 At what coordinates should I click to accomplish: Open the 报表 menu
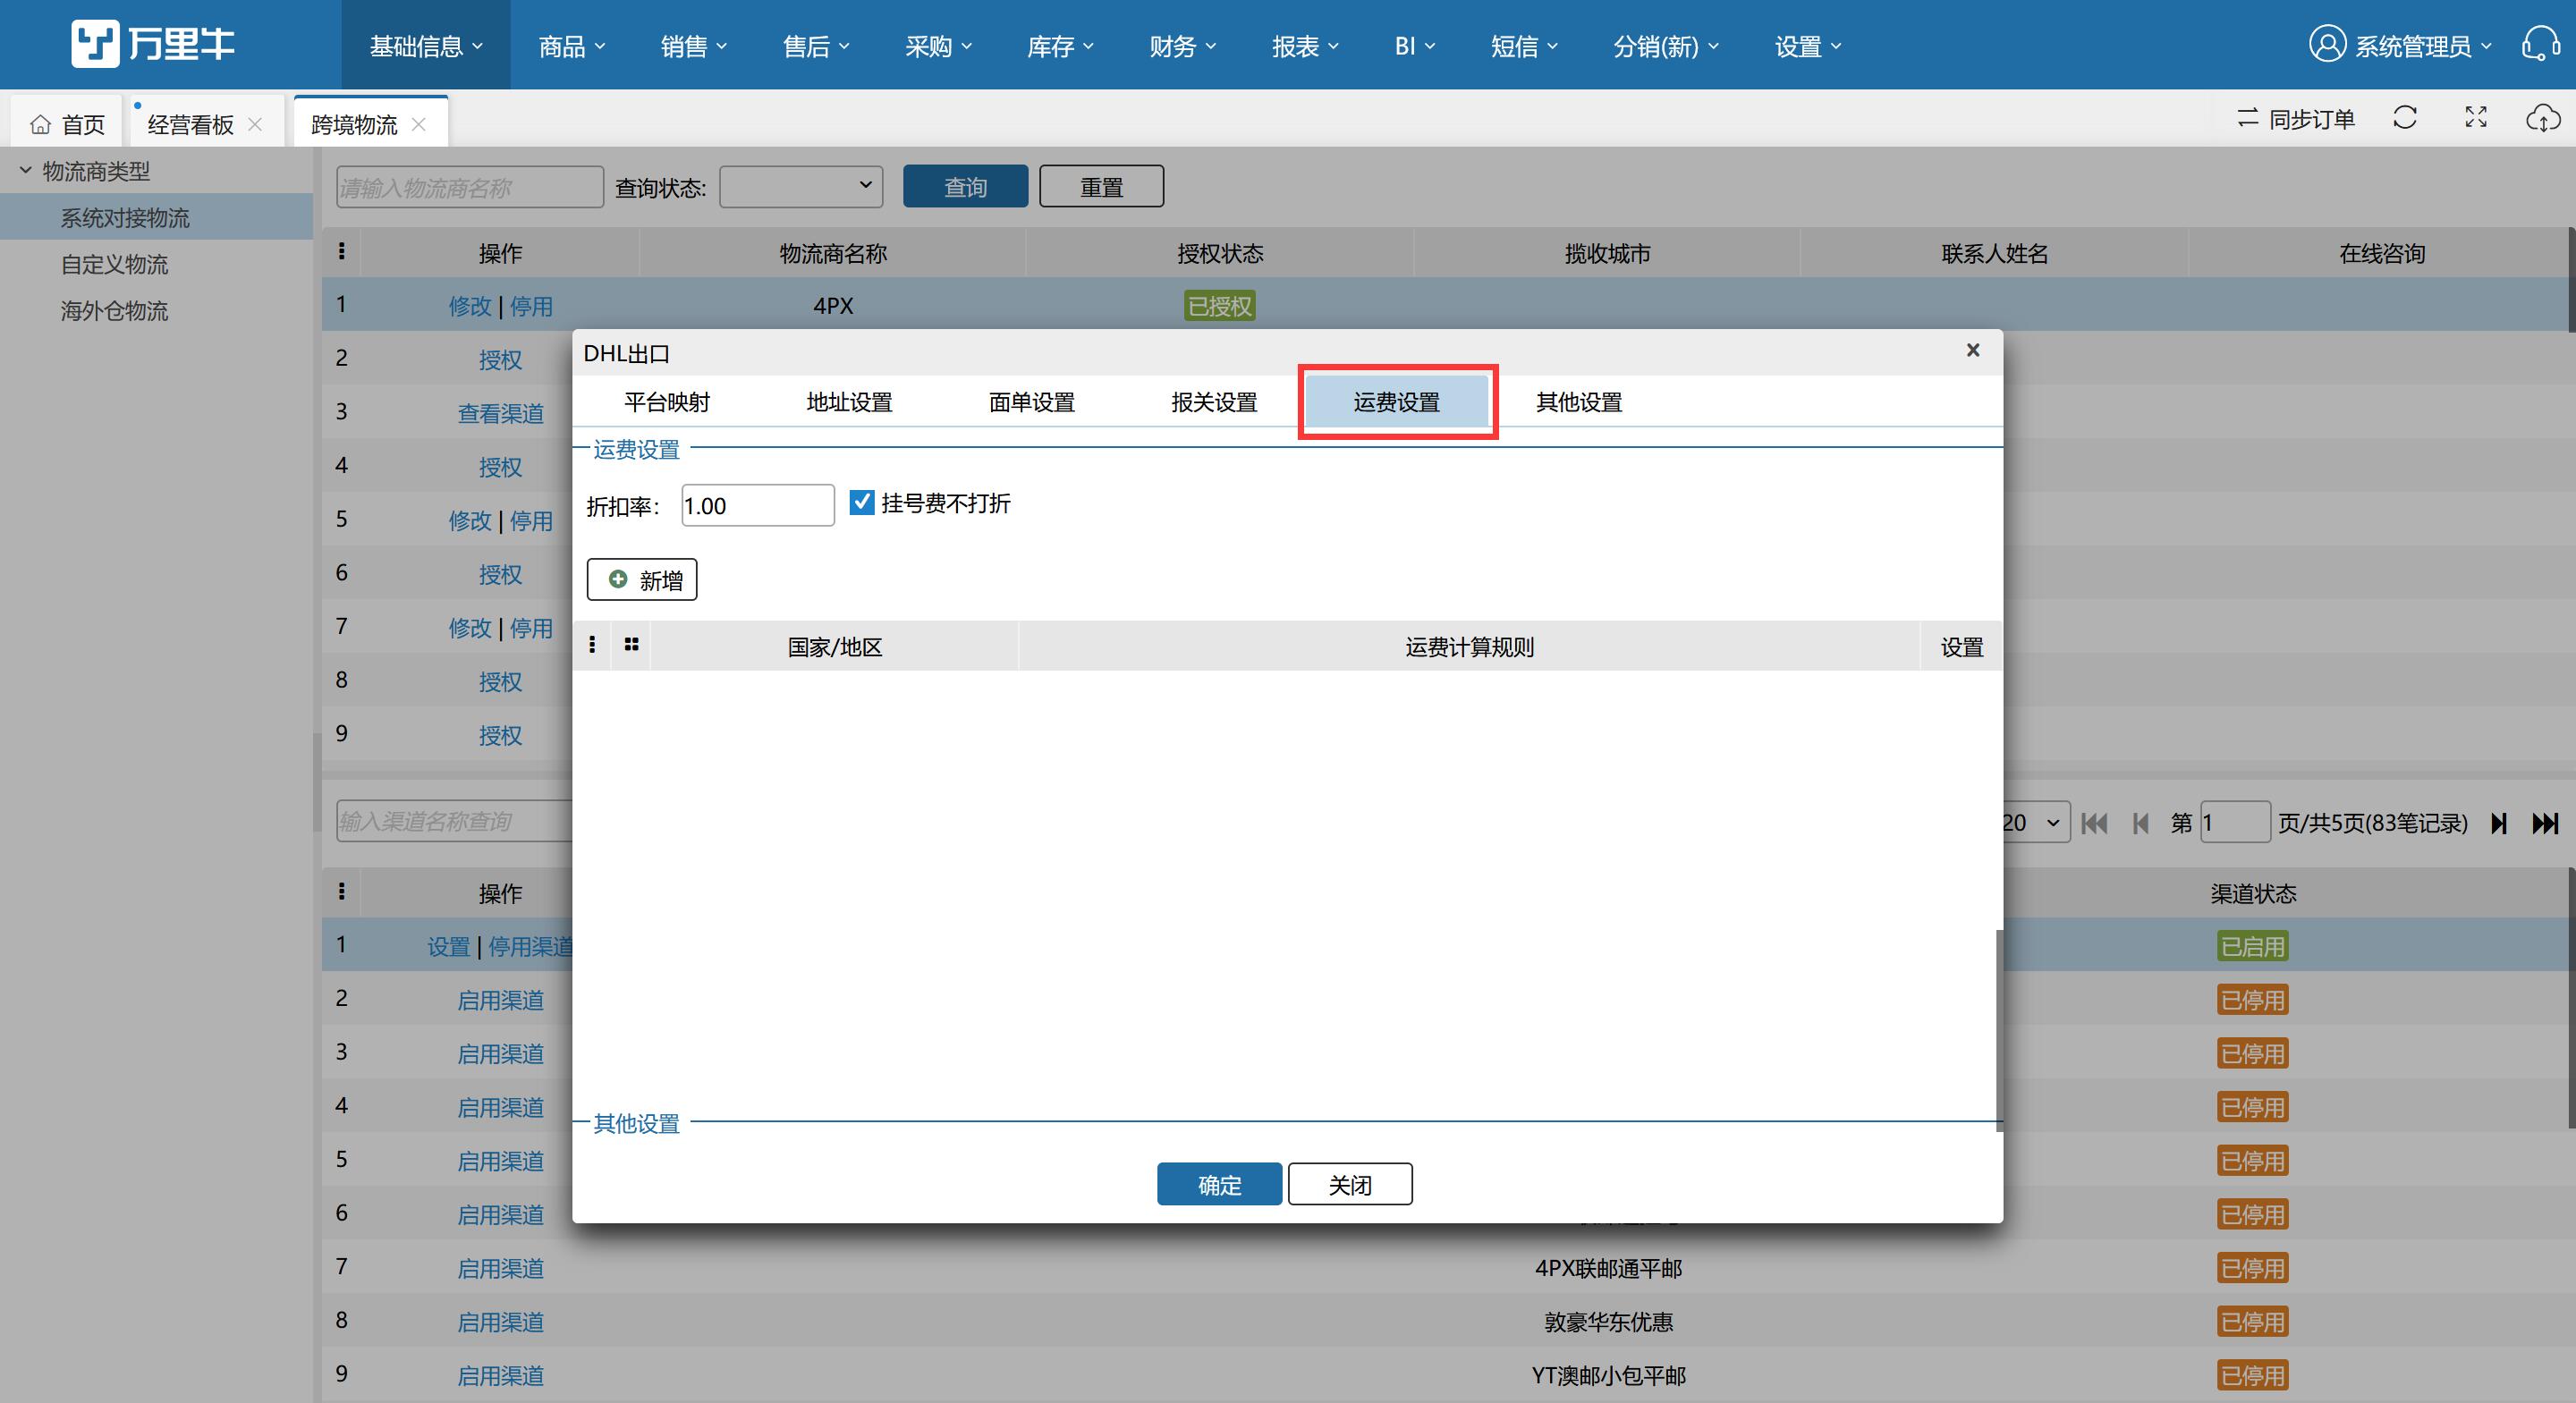point(1305,46)
